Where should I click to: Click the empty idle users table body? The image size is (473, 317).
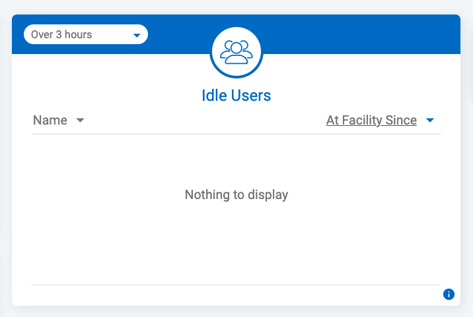pos(236,210)
